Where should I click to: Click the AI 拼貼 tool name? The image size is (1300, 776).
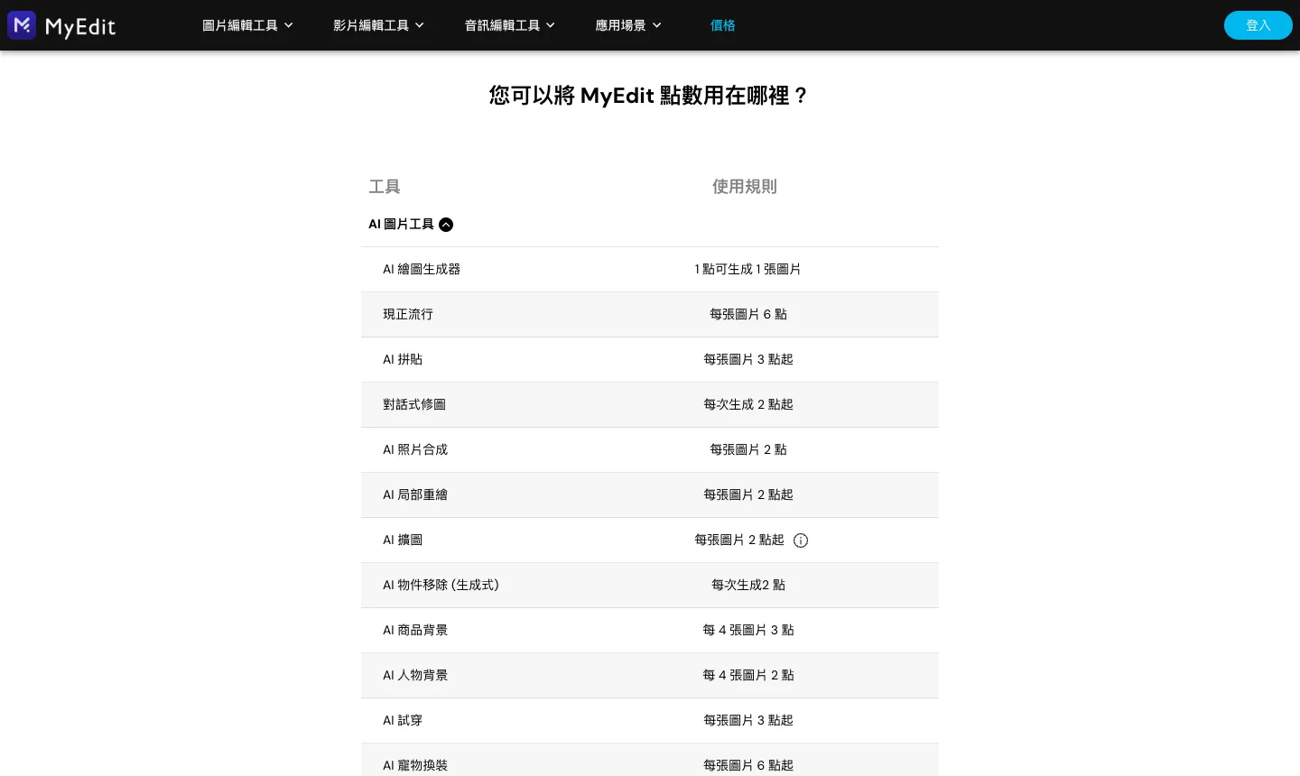pos(403,359)
